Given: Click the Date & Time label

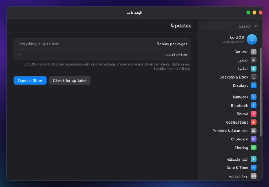Looking at the screenshot, I should [x=237, y=168].
